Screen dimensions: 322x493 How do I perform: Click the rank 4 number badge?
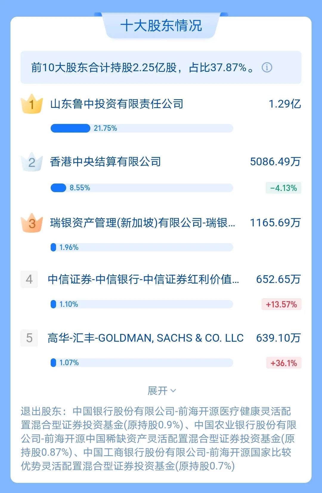29,279
